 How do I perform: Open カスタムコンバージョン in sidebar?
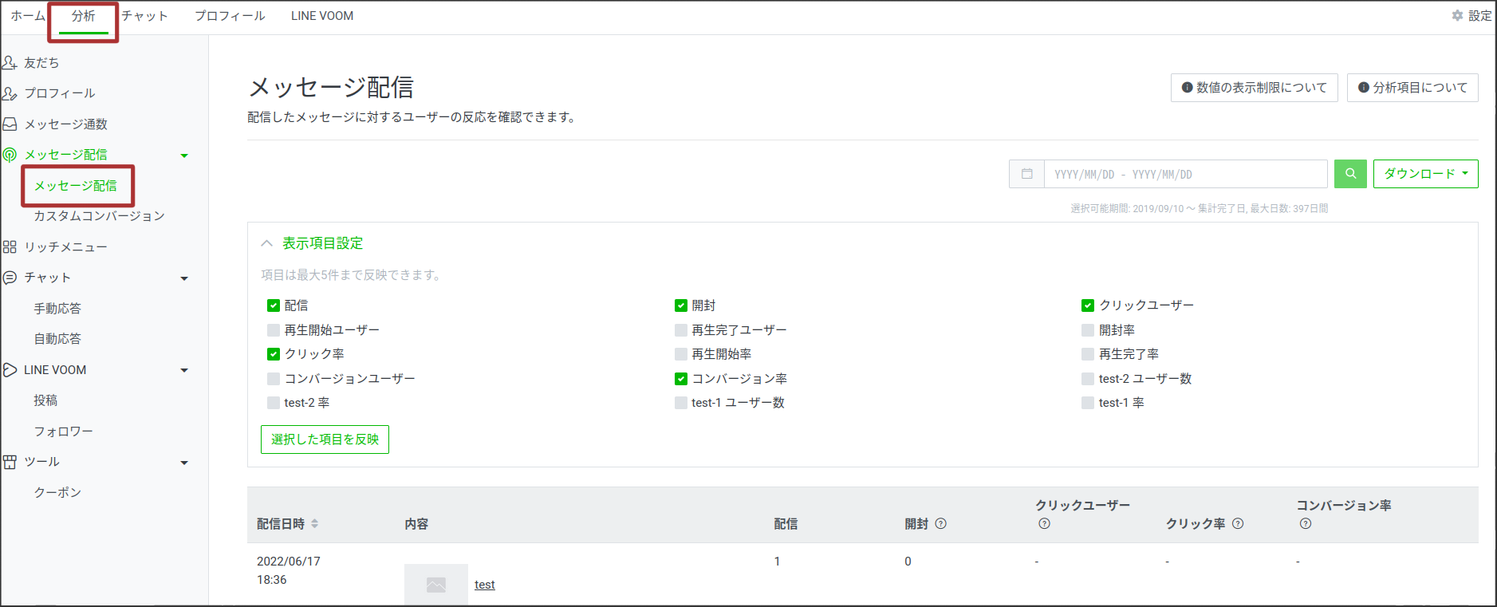pos(100,216)
